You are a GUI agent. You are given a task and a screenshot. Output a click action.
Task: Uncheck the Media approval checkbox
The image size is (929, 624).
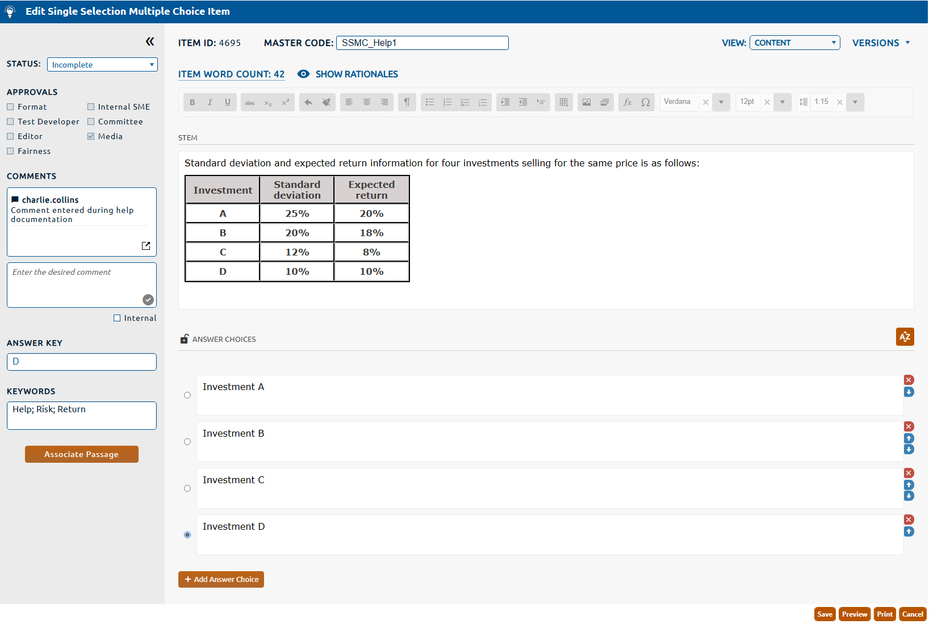click(91, 136)
